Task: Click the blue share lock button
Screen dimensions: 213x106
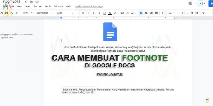Action: coord(211,4)
